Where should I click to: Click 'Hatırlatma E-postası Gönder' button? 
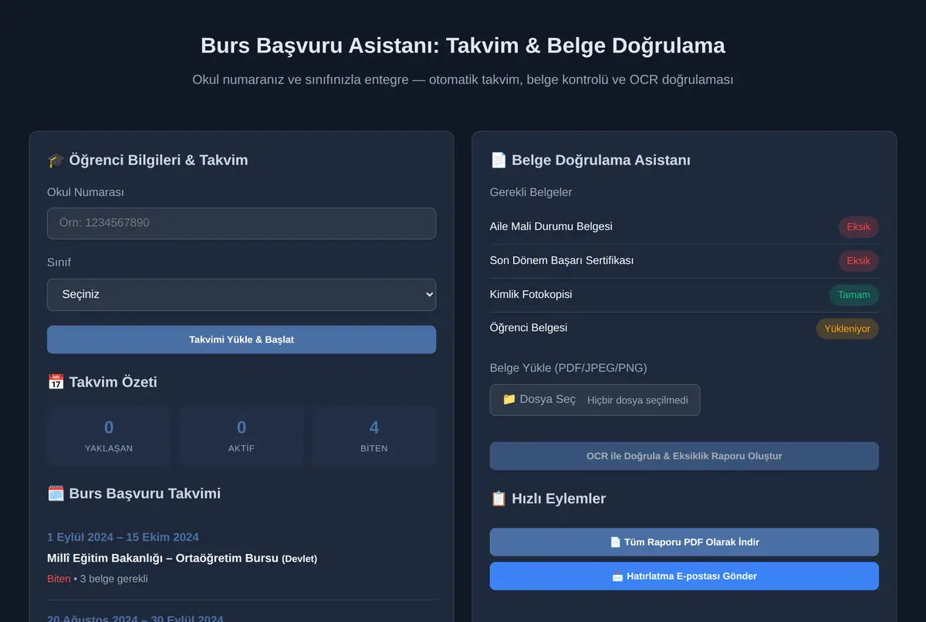click(x=684, y=576)
